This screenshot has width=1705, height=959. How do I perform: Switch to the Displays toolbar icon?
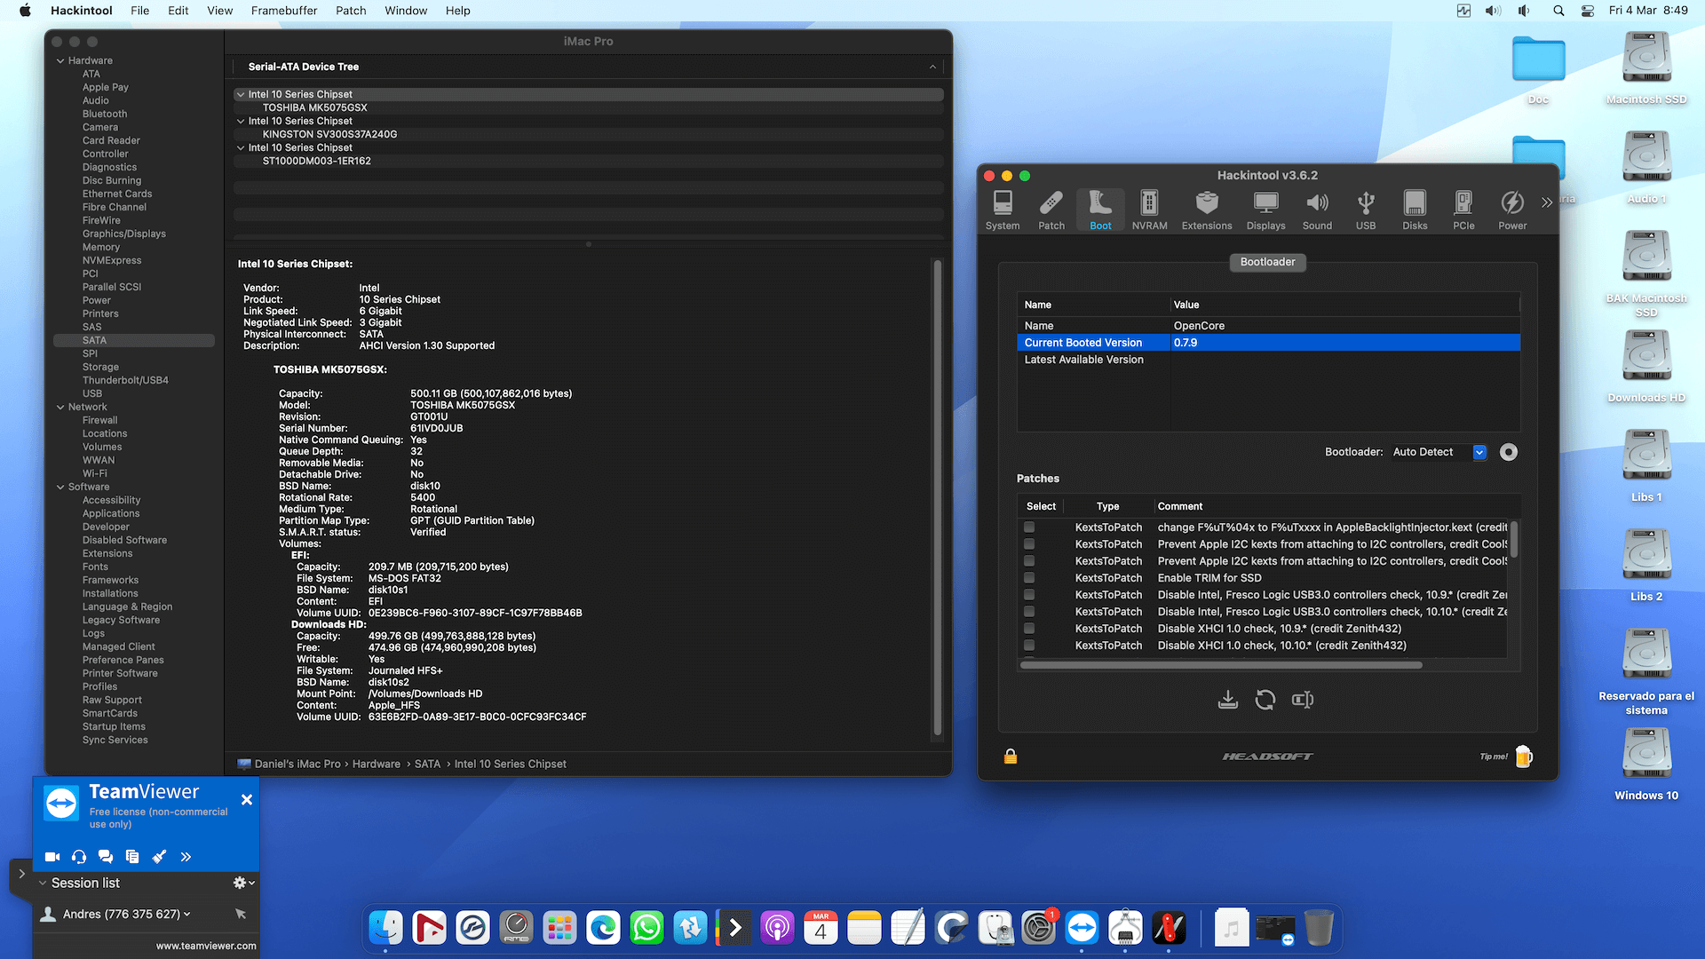tap(1265, 210)
